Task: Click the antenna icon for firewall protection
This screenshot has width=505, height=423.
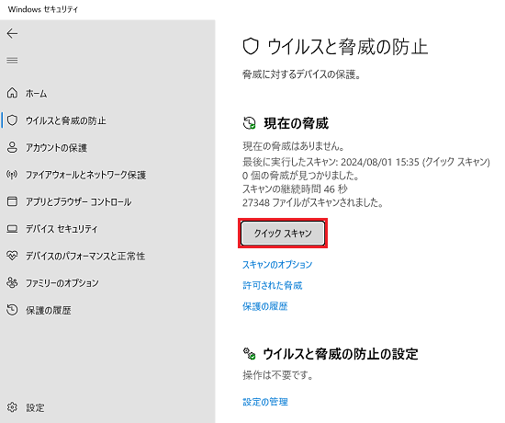Action: (x=12, y=175)
